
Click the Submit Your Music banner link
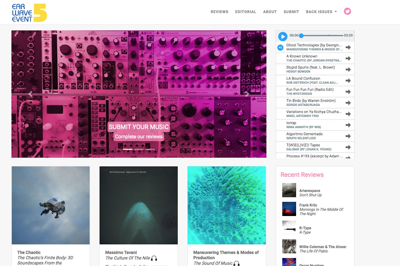[x=139, y=127]
